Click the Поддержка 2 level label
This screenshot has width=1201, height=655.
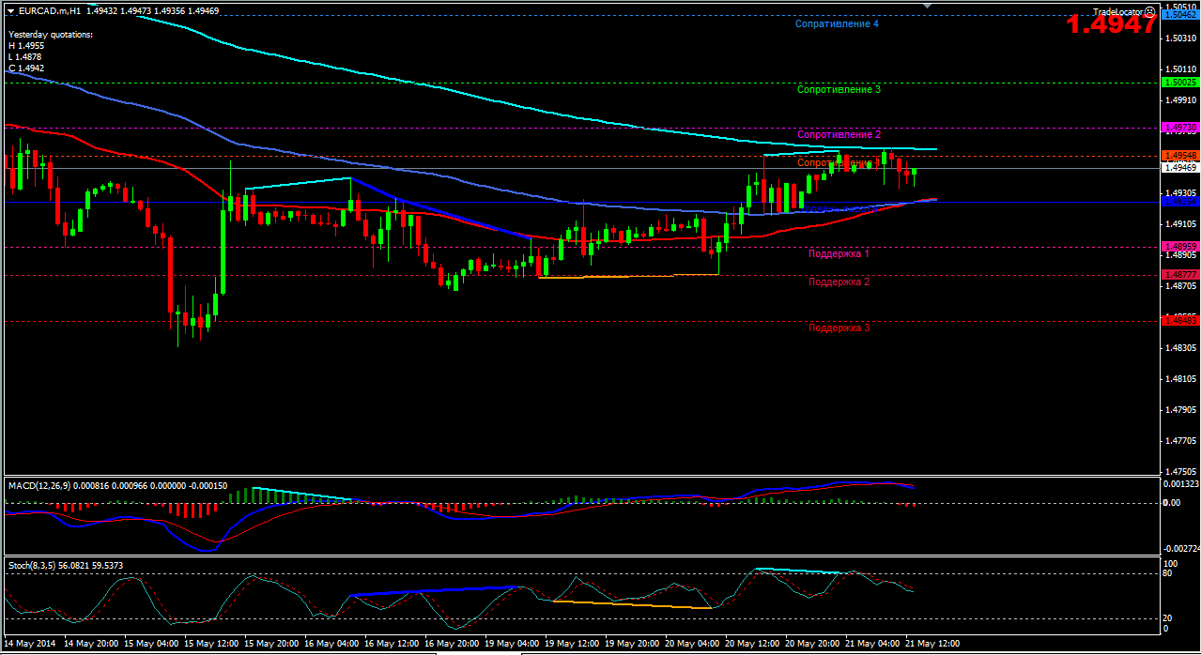click(839, 282)
